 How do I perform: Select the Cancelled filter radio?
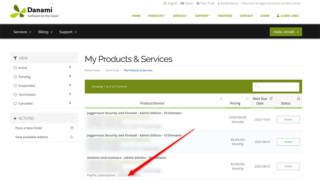15,103
